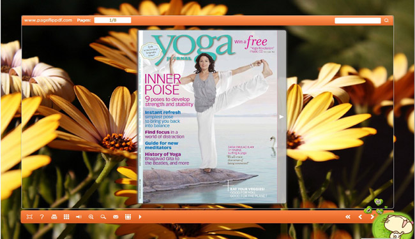Run search with top-right magnifier icon
Screen dimensions: 415x239
pyautogui.click(x=386, y=20)
